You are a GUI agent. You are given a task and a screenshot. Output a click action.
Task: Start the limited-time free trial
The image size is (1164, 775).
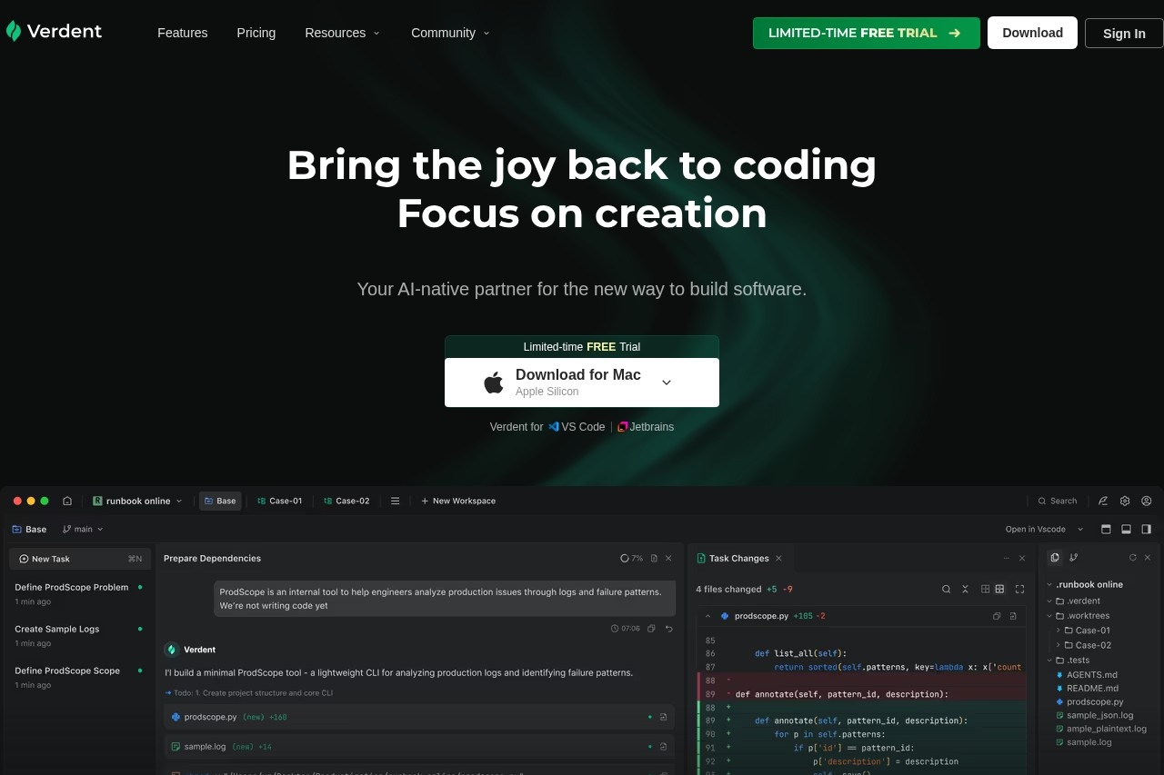click(x=867, y=33)
